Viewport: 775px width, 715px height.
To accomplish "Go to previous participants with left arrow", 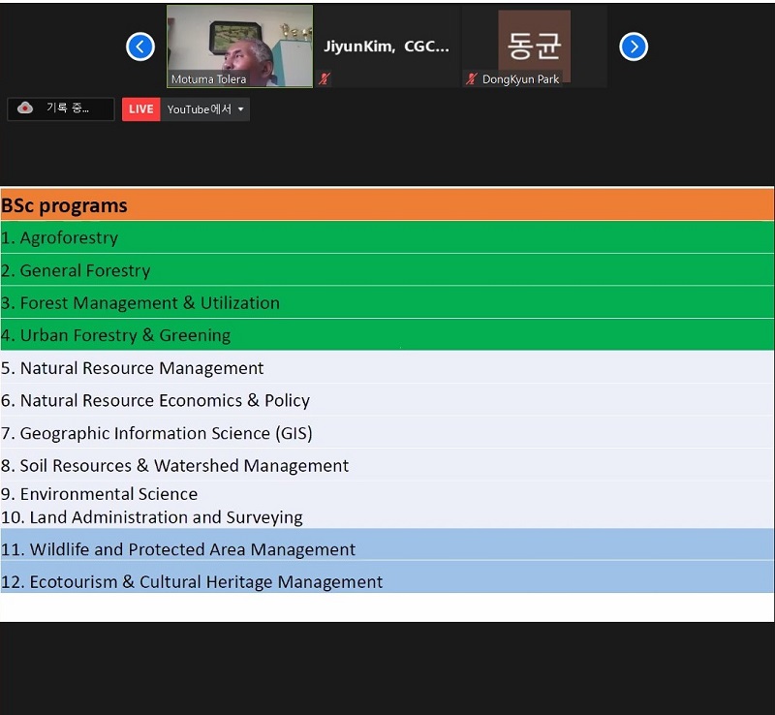I will 140,47.
